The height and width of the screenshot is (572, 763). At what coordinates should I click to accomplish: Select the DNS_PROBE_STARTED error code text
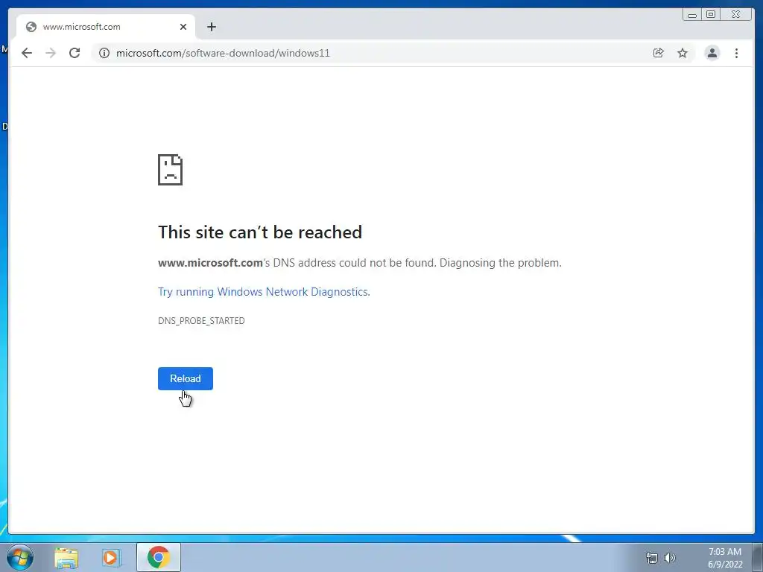201,320
